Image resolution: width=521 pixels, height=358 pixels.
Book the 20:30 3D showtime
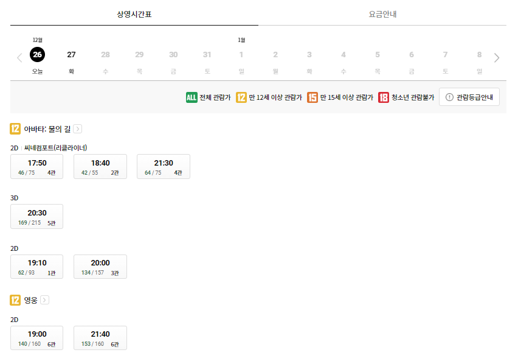(x=36, y=216)
